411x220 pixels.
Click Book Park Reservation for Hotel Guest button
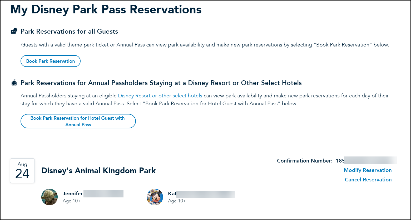[78, 121]
